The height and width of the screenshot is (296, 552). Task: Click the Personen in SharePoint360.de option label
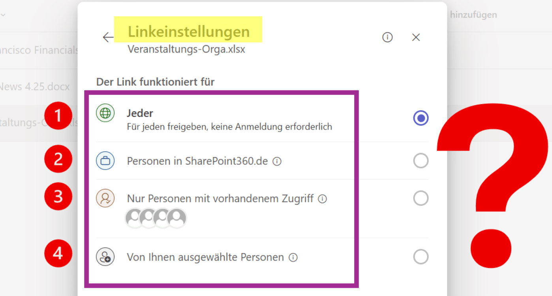tap(197, 161)
